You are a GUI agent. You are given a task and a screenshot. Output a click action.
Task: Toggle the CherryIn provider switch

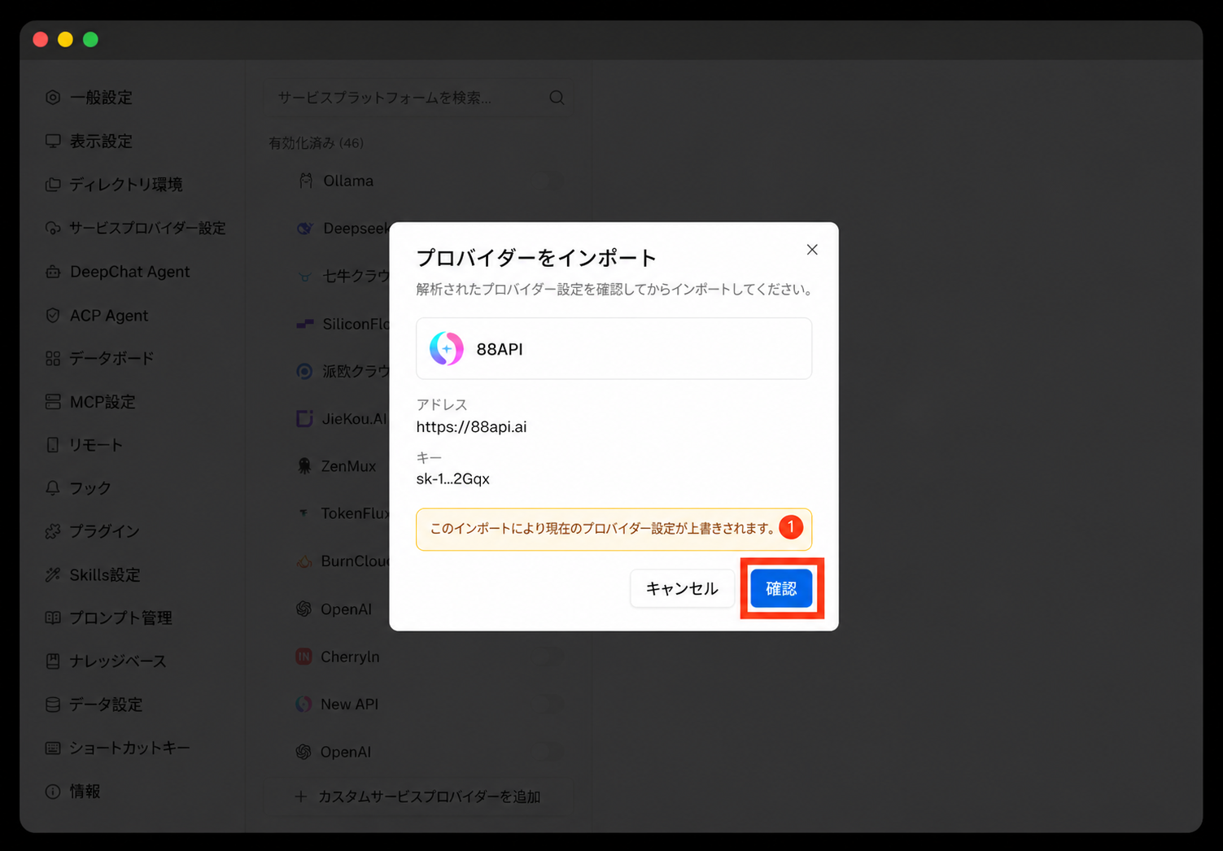coord(550,657)
